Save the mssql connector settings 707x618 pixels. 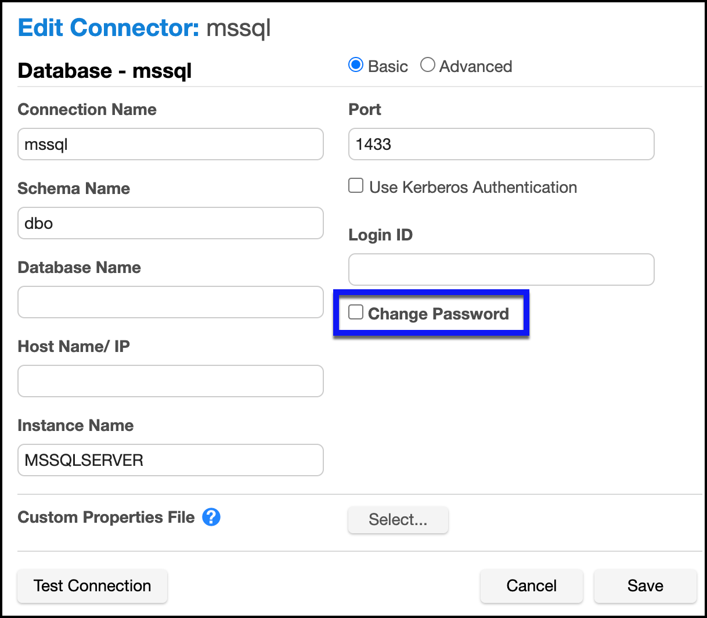coord(645,585)
